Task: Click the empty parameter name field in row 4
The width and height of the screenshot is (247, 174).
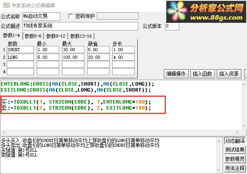Action: [x=20, y=72]
